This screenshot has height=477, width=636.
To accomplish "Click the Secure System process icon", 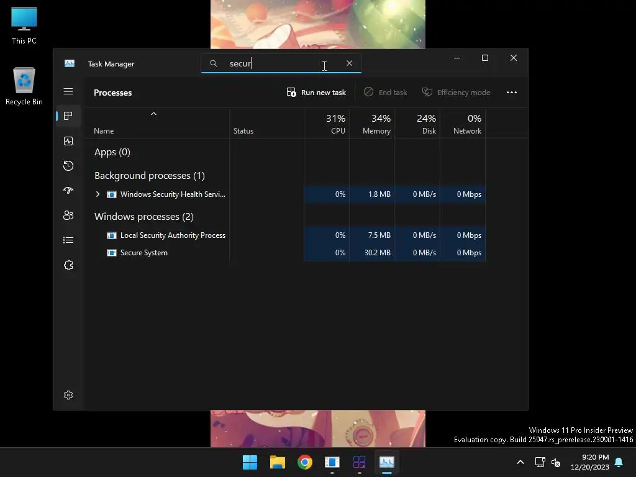I will pos(112,253).
